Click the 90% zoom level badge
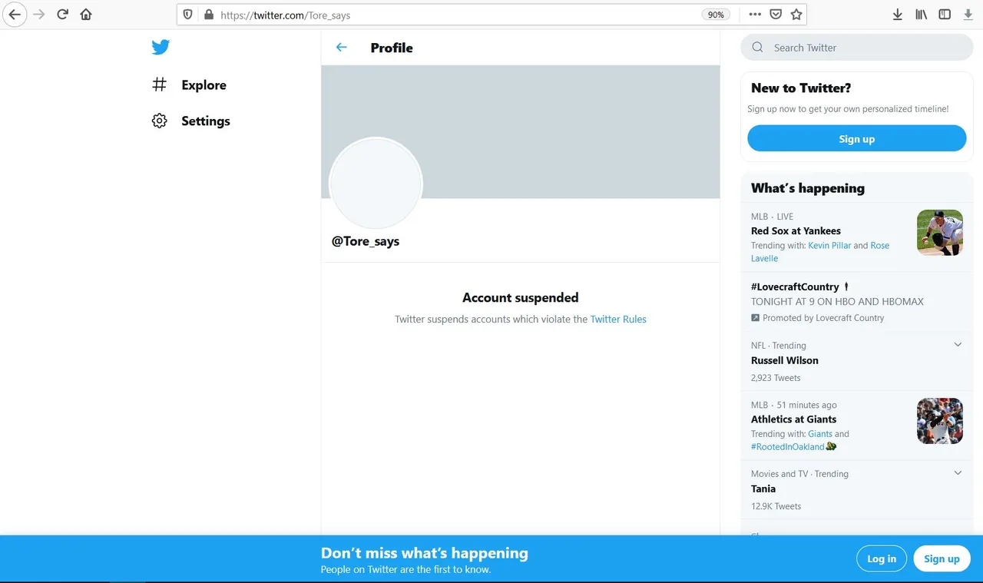Viewport: 983px width, 583px height. 716,15
